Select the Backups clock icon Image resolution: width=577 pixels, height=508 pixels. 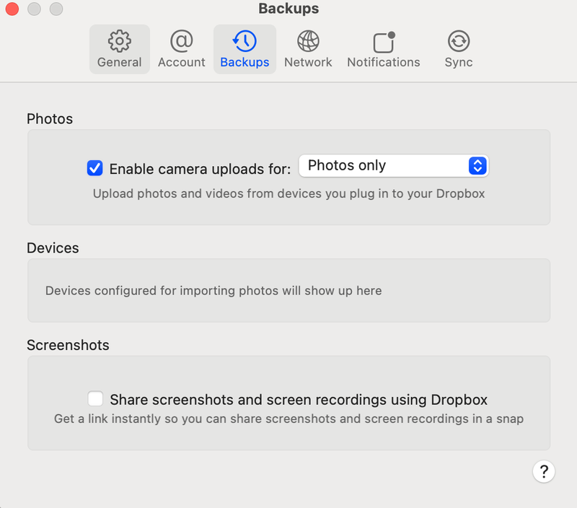click(245, 40)
